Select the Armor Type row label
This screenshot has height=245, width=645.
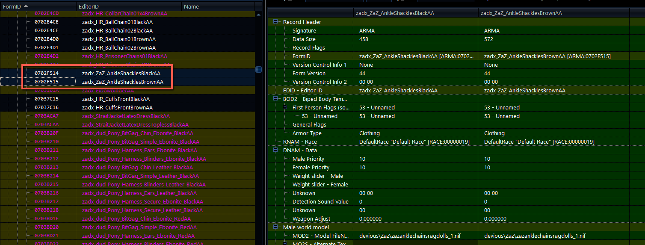(x=307, y=133)
